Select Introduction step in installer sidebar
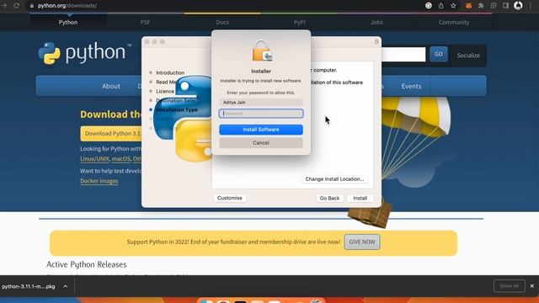Screen dimensions: 539x303 (170, 73)
